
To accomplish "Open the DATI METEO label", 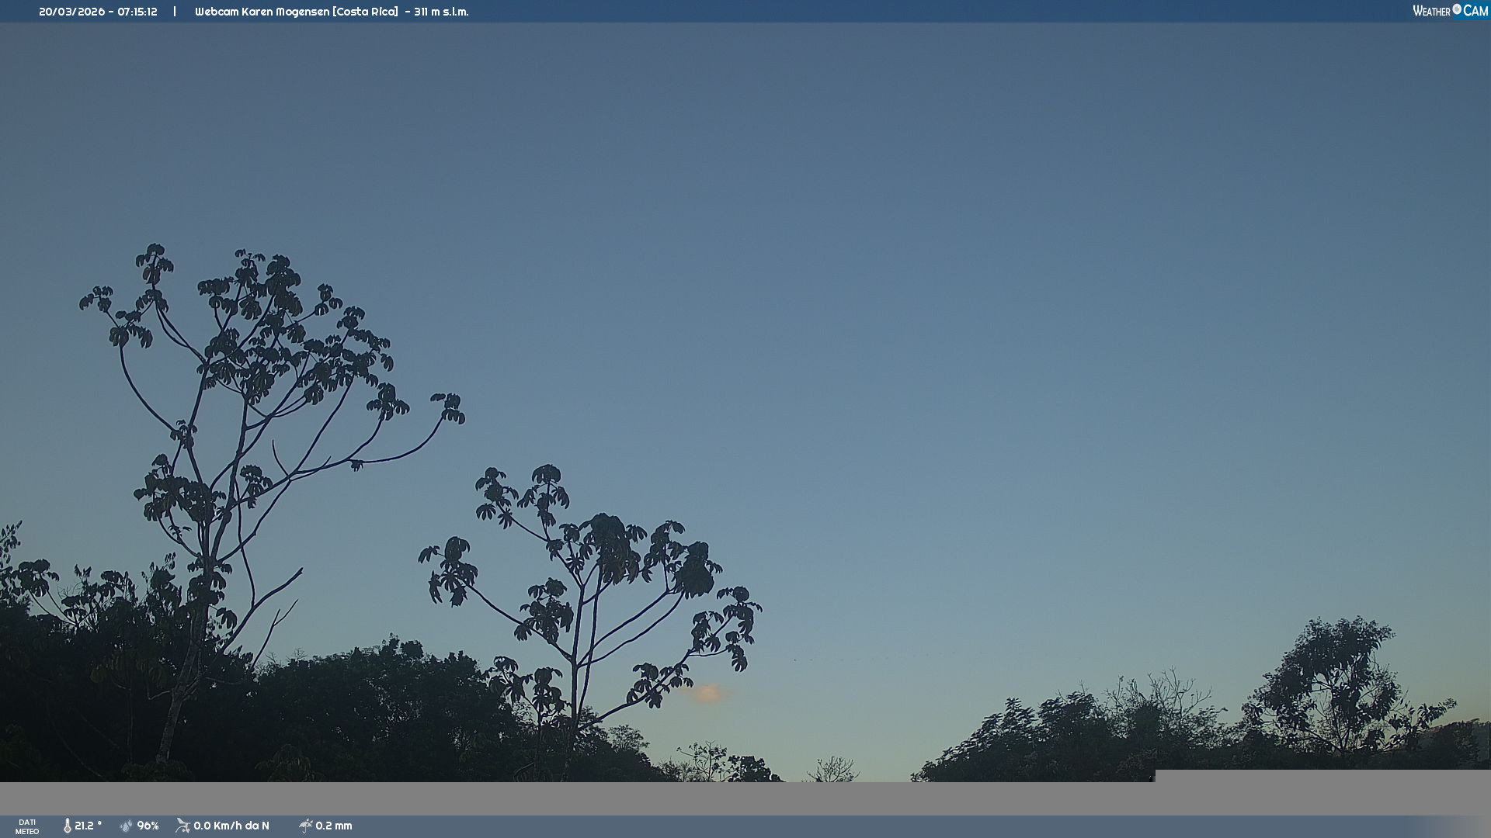I will click(x=27, y=826).
